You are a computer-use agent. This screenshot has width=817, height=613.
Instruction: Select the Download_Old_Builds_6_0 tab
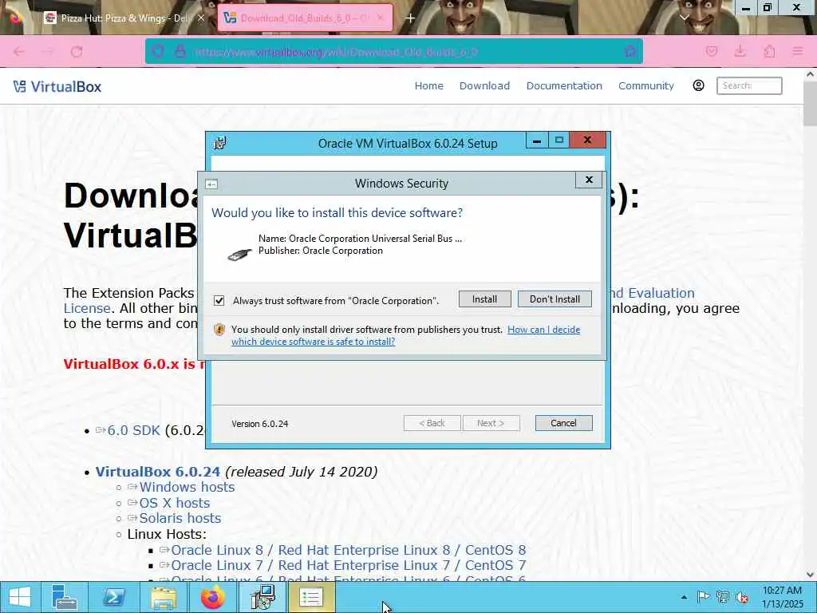(305, 18)
